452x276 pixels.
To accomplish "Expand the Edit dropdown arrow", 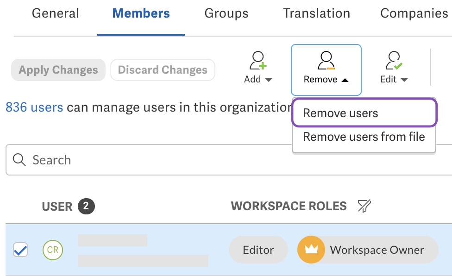I will pyautogui.click(x=404, y=80).
